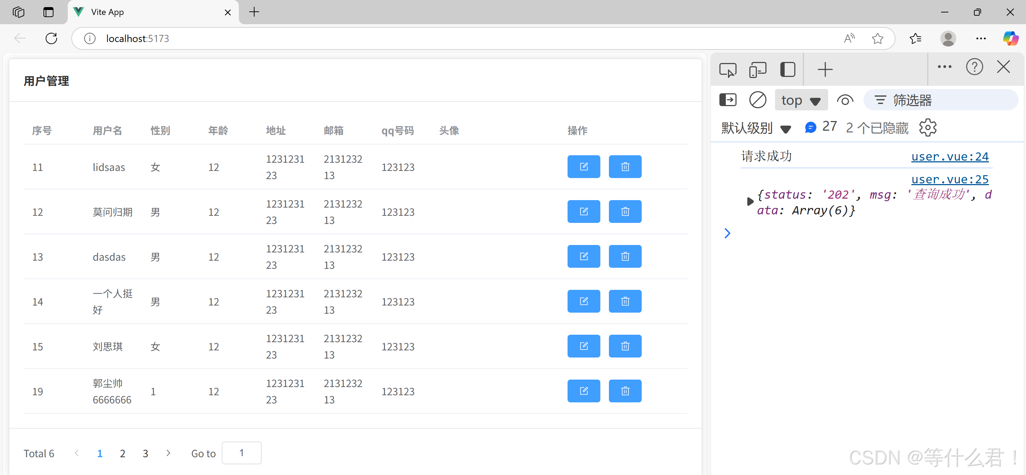Click the Go to page input field
Screen dimensions: 1026x475
(241, 453)
